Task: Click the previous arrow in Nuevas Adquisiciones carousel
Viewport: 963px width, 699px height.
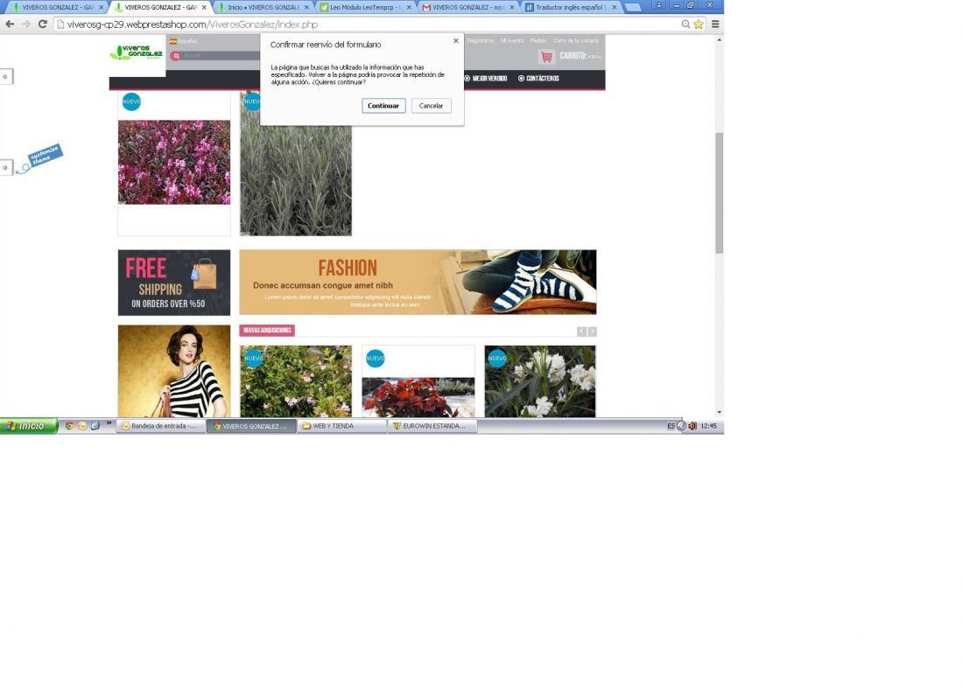Action: (x=581, y=332)
